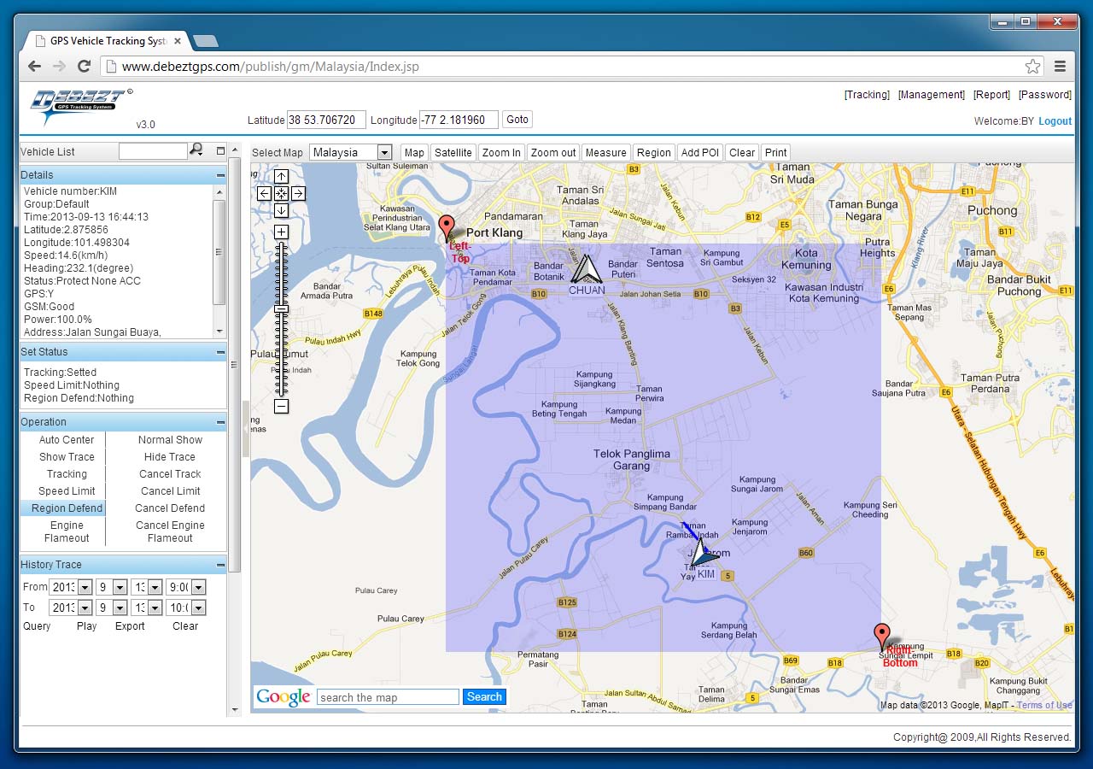Pan the map up with the arrow button
The width and height of the screenshot is (1093, 769).
click(281, 177)
